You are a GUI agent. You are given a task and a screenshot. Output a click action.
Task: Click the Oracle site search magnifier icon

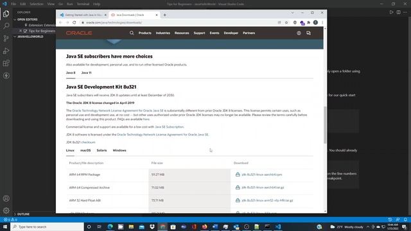click(132, 33)
